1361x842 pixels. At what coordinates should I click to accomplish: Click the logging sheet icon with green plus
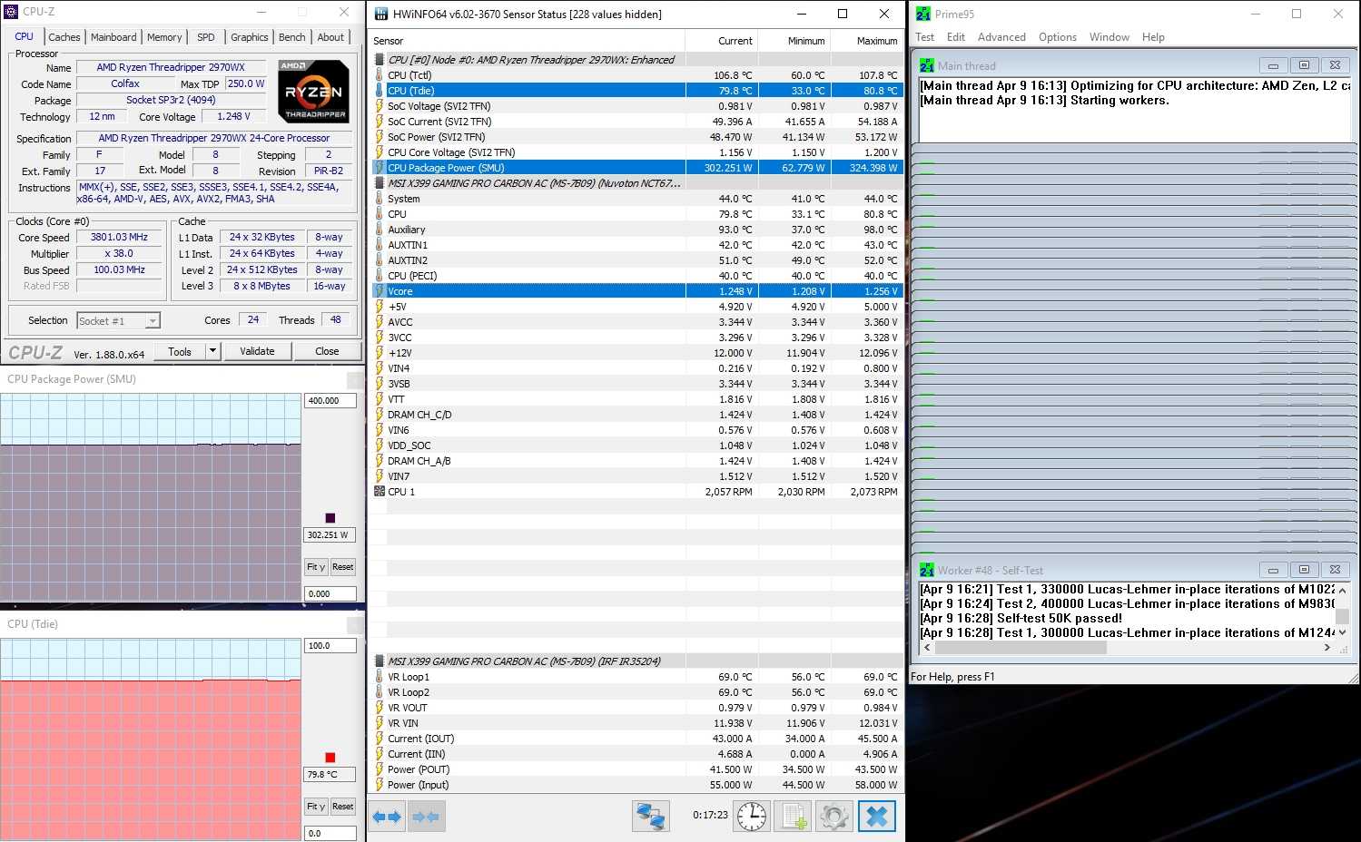click(x=794, y=817)
